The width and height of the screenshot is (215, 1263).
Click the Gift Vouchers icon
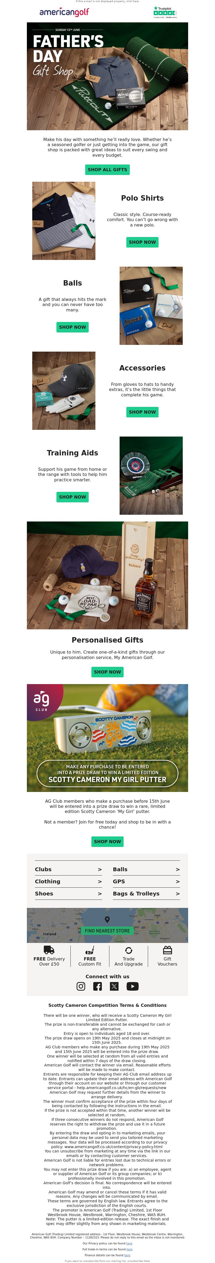point(168,950)
